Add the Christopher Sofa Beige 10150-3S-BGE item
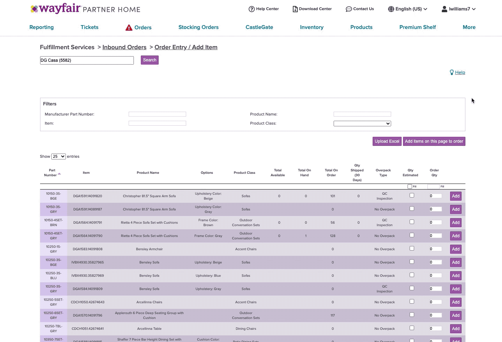Image resolution: width=502 pixels, height=342 pixels. click(x=456, y=196)
